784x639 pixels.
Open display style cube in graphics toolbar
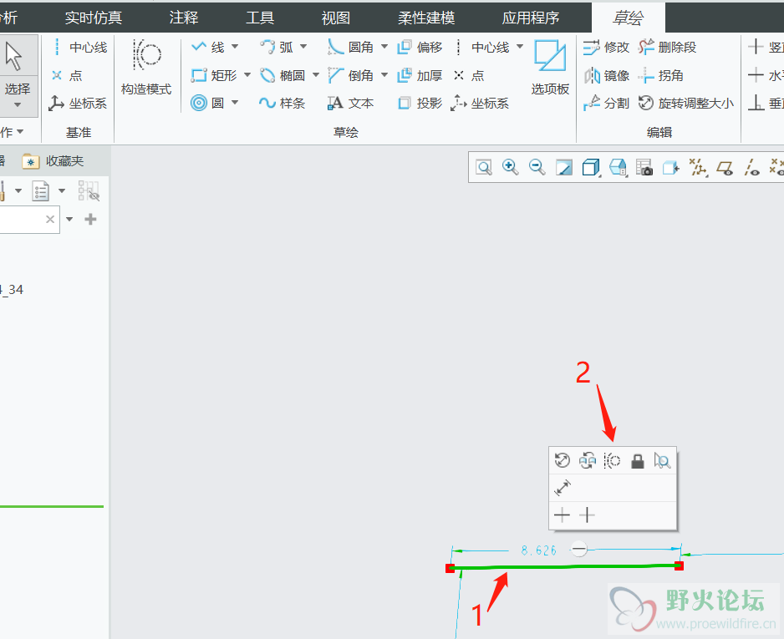click(591, 167)
